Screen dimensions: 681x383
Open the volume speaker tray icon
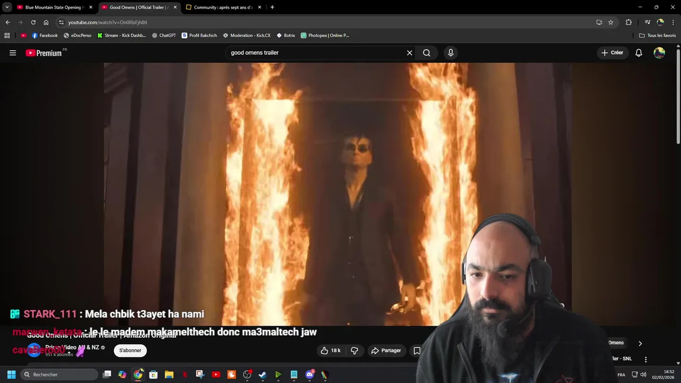point(643,374)
